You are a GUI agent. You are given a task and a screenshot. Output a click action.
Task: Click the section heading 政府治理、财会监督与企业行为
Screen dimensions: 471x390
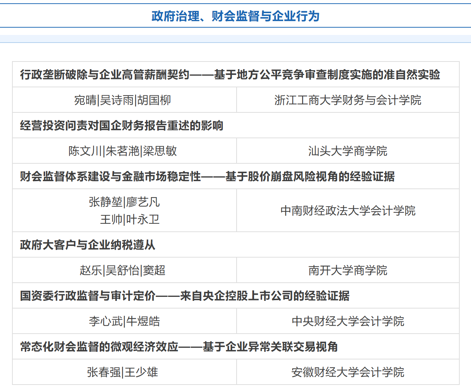235,16
